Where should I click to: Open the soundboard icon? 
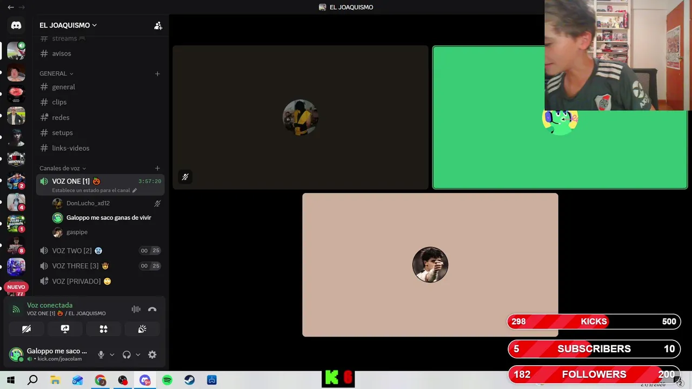pos(142,328)
